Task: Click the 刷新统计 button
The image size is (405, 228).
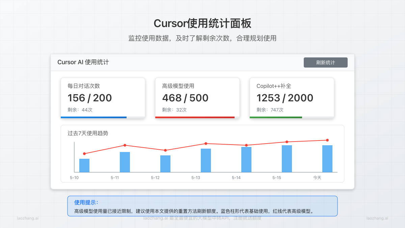Action: coord(326,62)
